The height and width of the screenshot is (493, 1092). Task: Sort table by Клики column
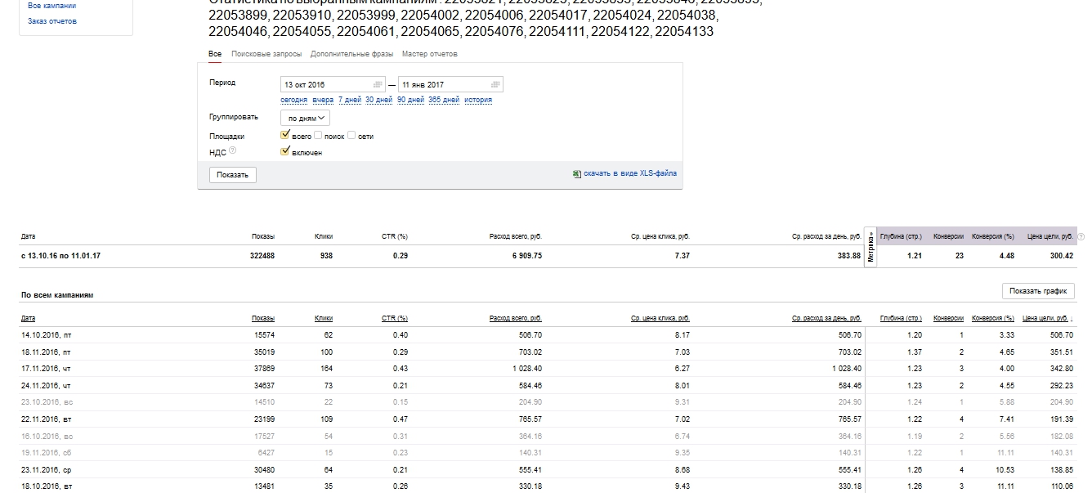324,318
